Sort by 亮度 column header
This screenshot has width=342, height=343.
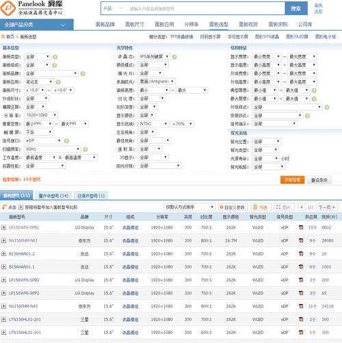coord(188,216)
